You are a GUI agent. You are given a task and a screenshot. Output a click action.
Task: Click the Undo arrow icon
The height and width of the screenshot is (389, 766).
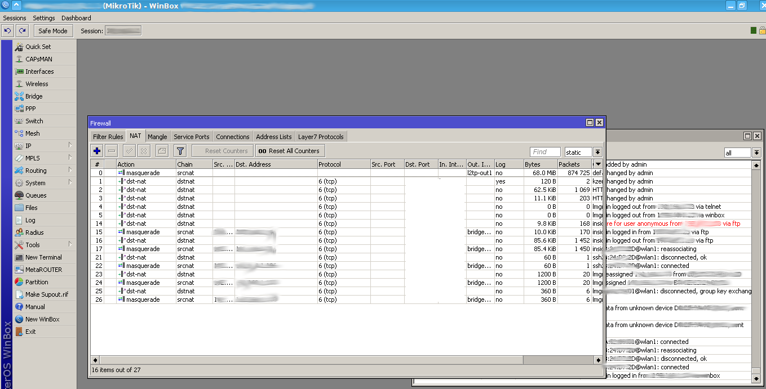tap(8, 31)
